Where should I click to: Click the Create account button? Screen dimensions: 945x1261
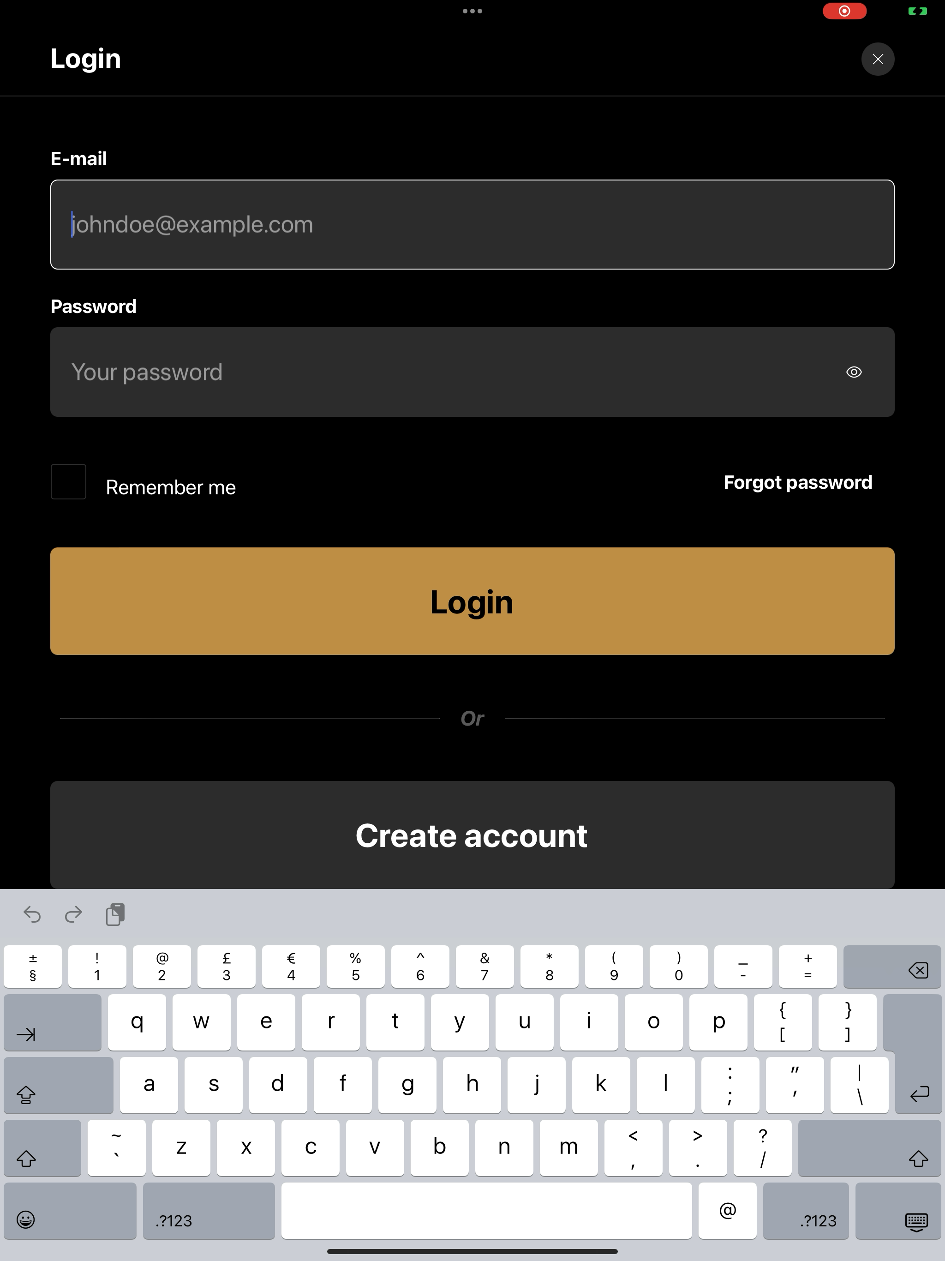click(472, 835)
